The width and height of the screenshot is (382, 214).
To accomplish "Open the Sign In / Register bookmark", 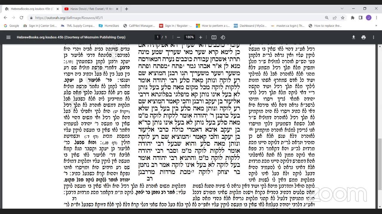I will (176, 26).
